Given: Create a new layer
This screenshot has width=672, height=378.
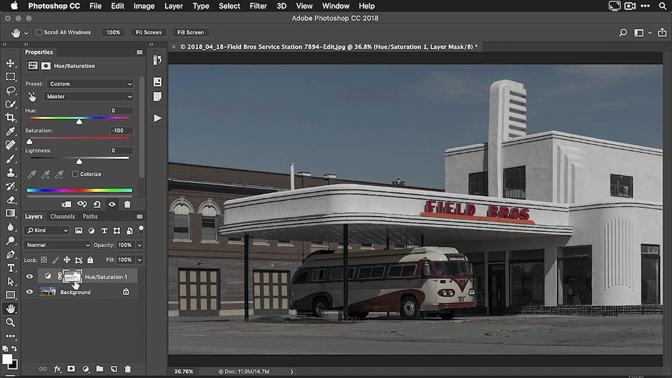Looking at the screenshot, I should click(x=113, y=369).
